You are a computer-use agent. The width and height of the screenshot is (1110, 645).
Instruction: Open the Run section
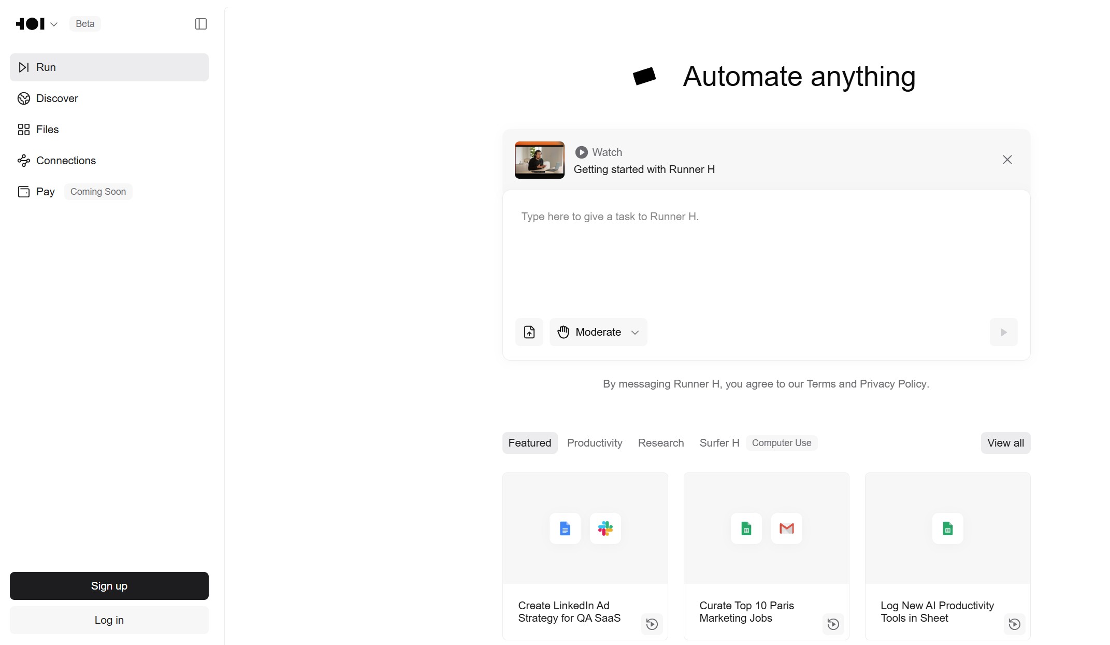pyautogui.click(x=109, y=67)
